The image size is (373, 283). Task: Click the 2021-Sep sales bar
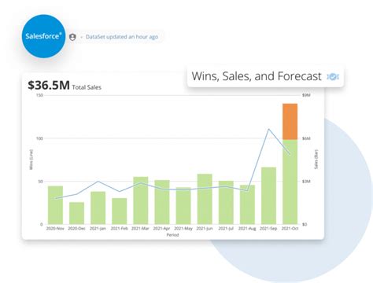268,196
